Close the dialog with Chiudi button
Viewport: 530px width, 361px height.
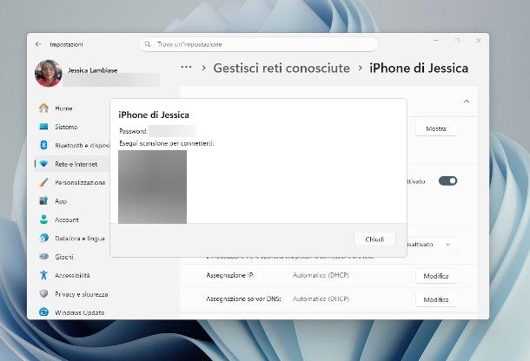coord(374,240)
